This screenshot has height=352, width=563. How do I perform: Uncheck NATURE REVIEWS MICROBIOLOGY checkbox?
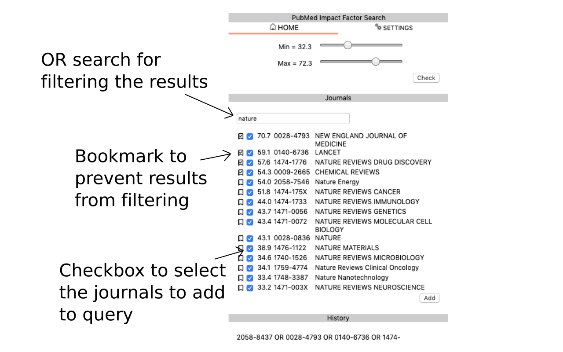(250, 258)
